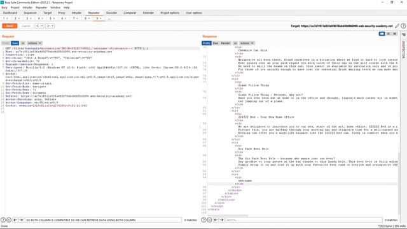The image size is (407, 229).
Task: Click the request search input field
Action: point(103,220)
